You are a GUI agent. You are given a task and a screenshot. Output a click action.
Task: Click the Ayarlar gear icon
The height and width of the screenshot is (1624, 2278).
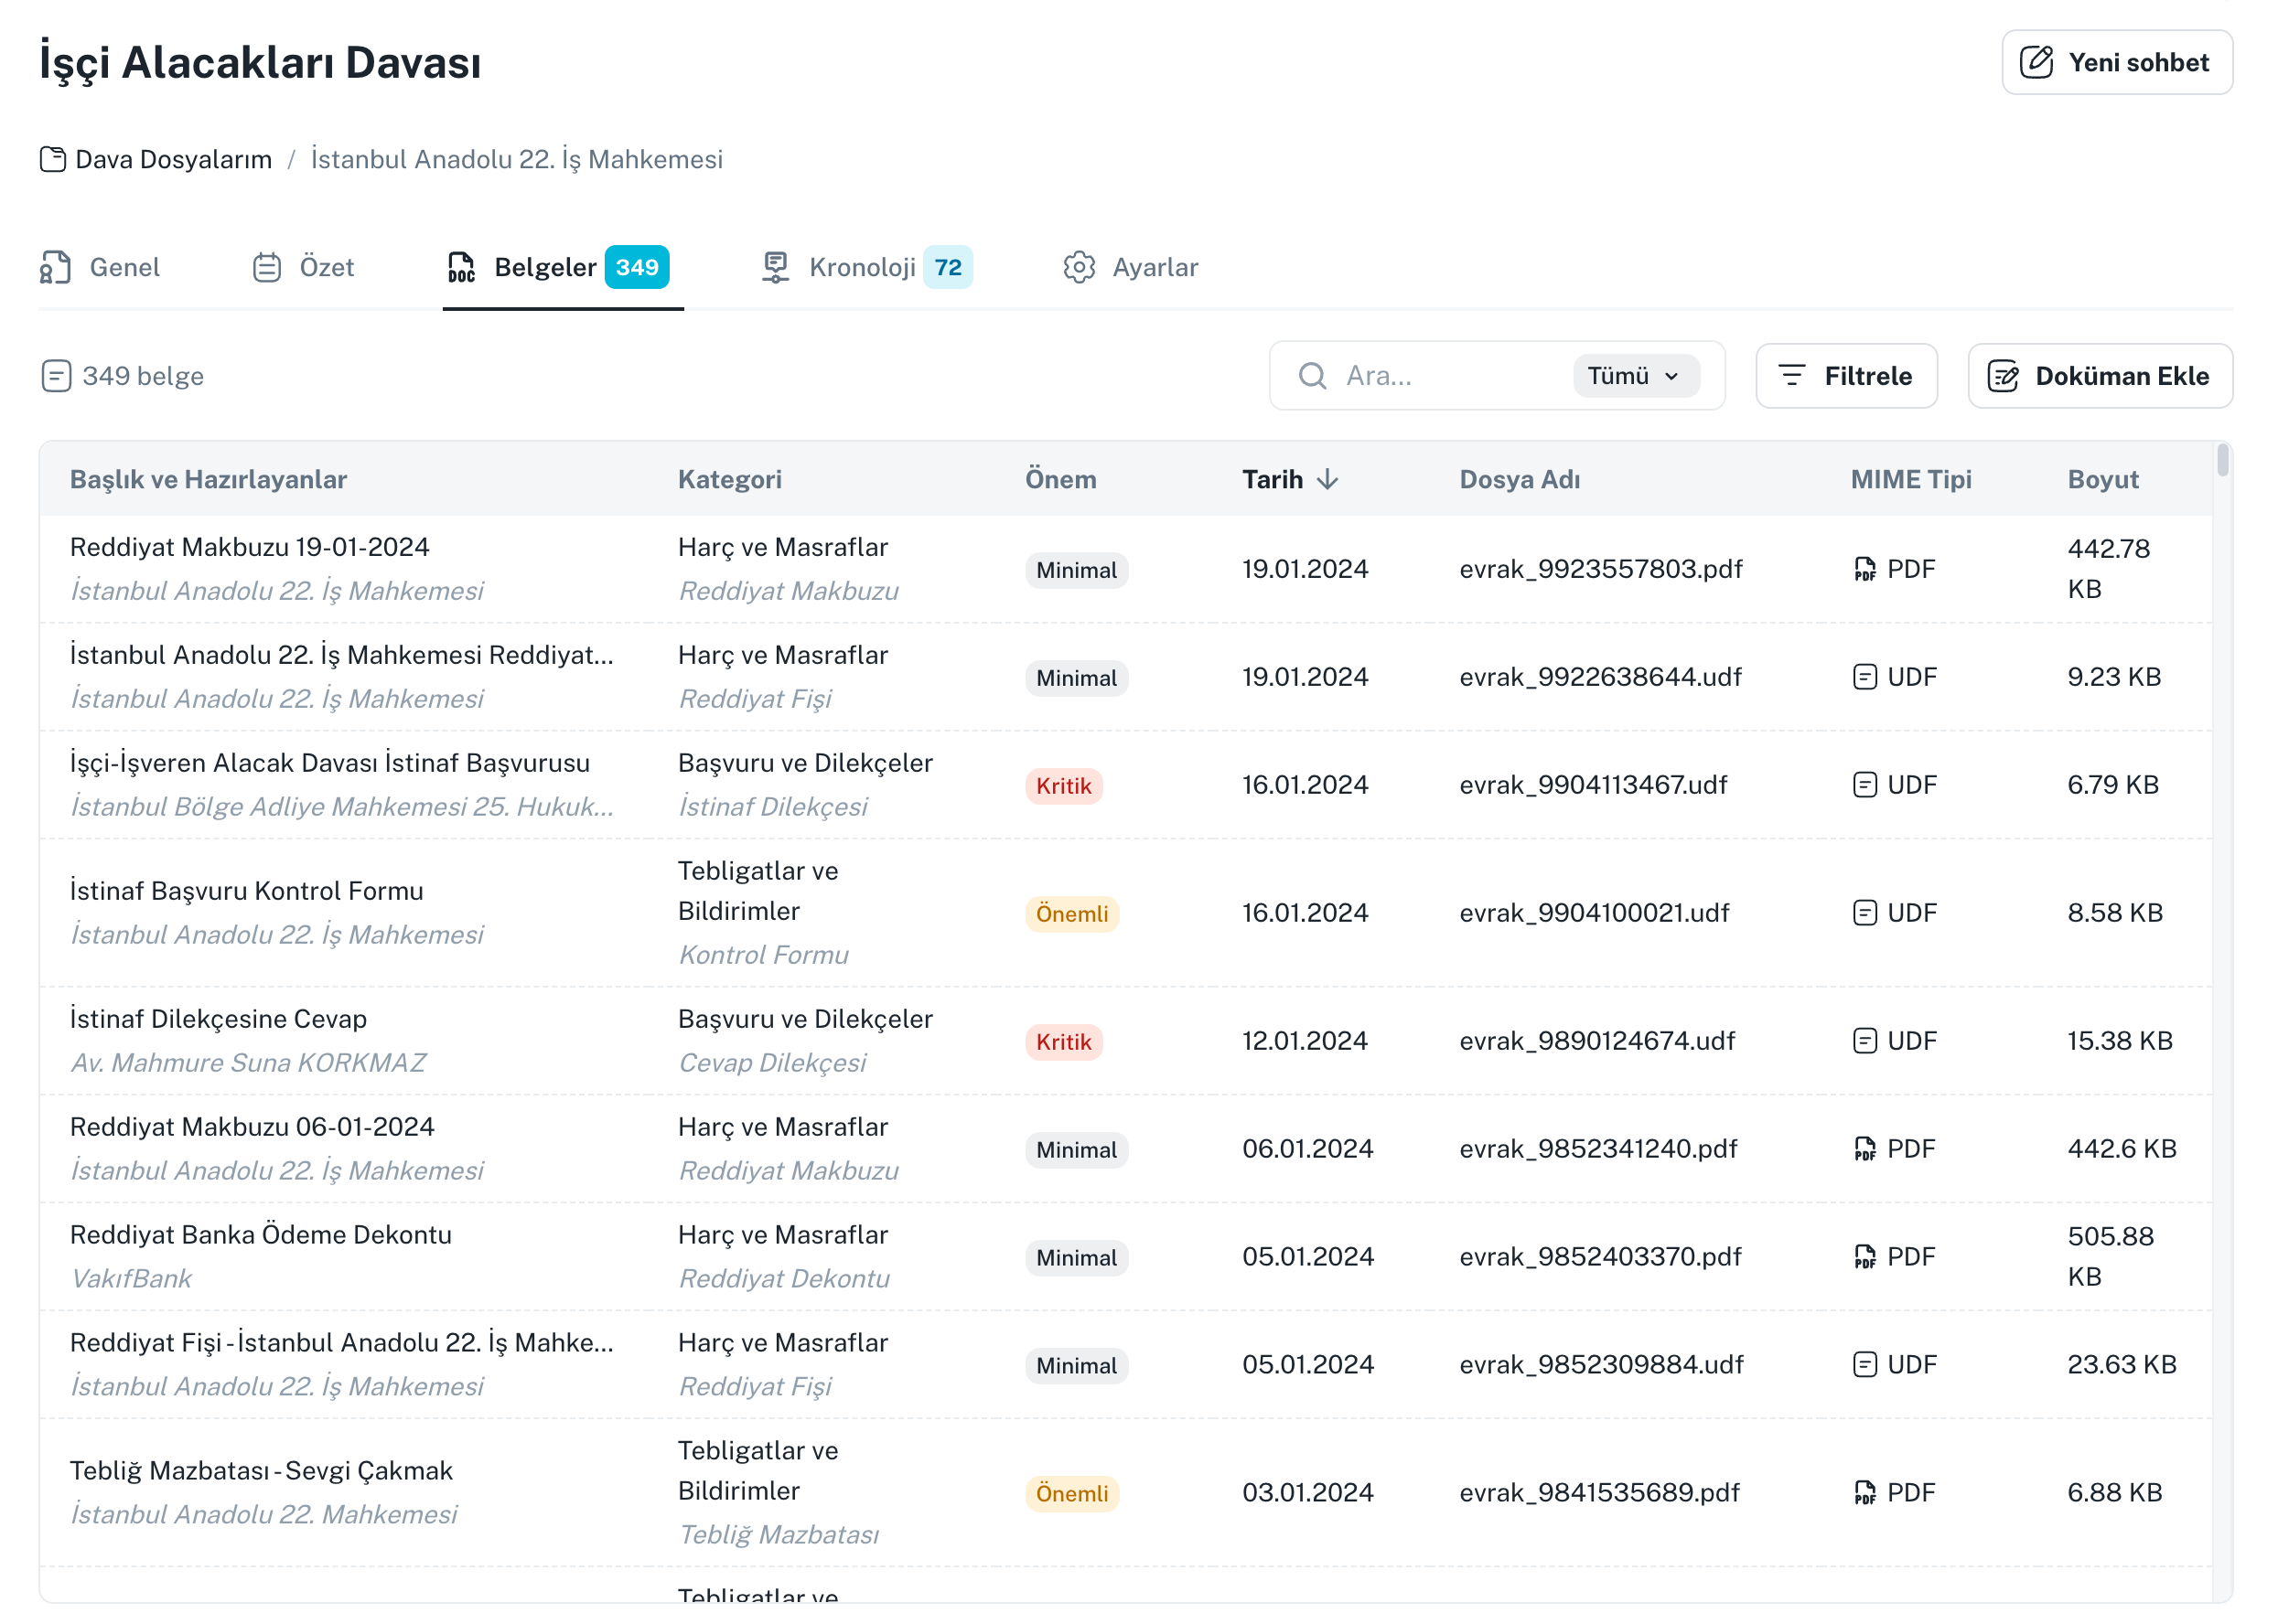click(x=1080, y=267)
